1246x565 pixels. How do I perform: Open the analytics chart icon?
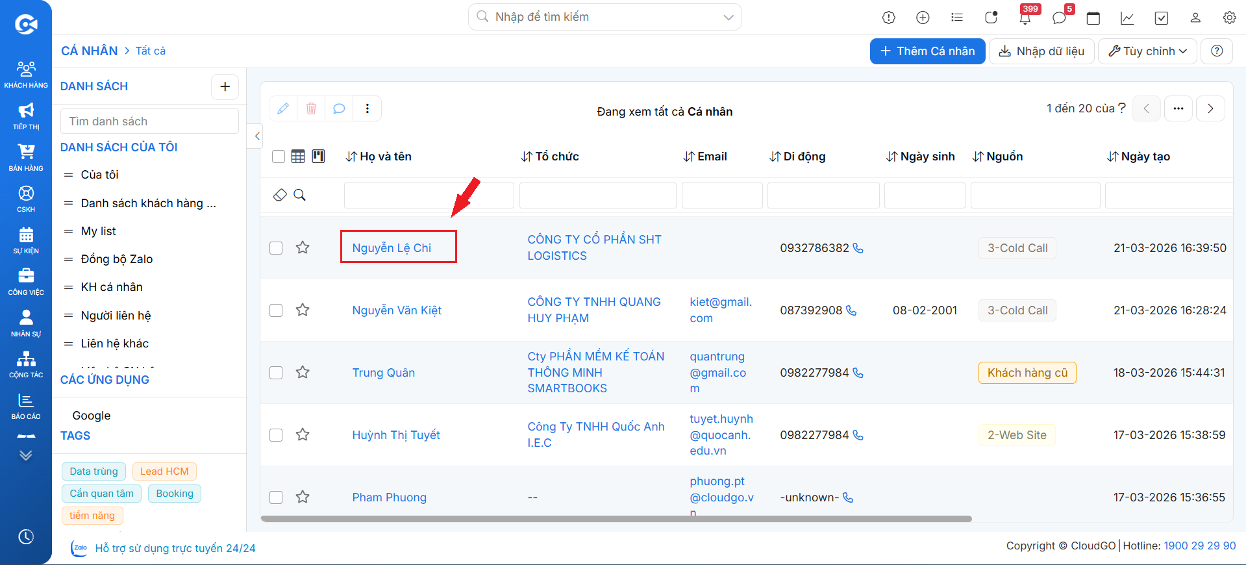point(1127,18)
